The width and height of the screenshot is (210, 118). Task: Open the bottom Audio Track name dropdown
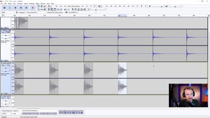click(x=7, y=96)
